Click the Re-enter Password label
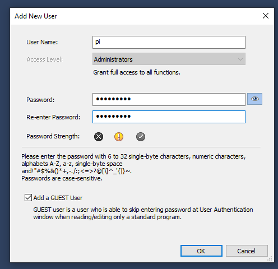The width and height of the screenshot is (278, 269). [x=53, y=117]
